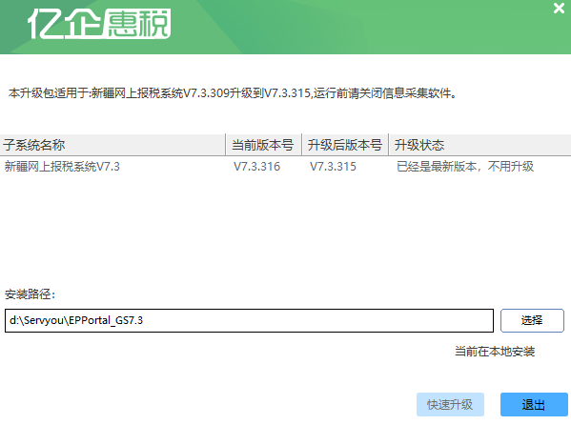Image resolution: width=571 pixels, height=425 pixels.
Task: Click the 当前在本地安装 text
Action: [x=495, y=352]
